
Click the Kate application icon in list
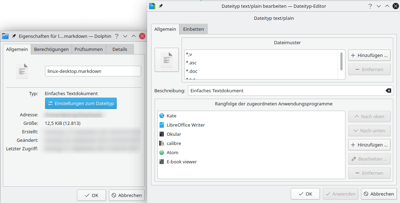tap(162, 116)
